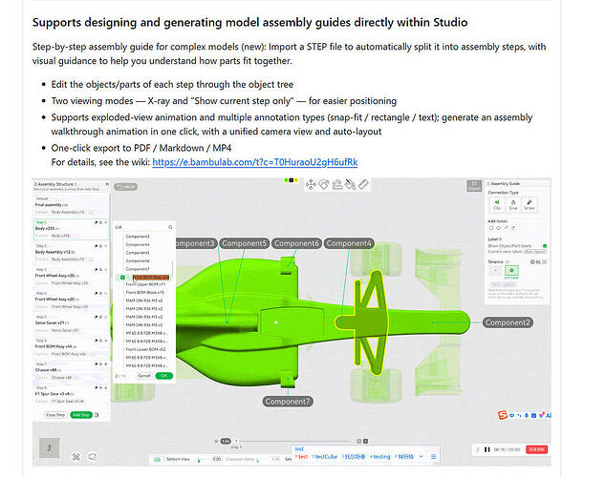The image size is (606, 477).
Task: Select Front Lower BOM v52 in List
Action: 145,349
